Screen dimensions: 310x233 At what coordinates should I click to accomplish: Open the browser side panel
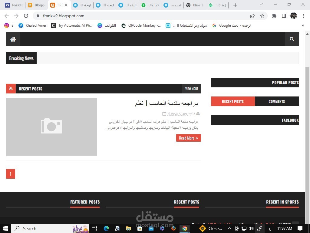click(x=284, y=16)
